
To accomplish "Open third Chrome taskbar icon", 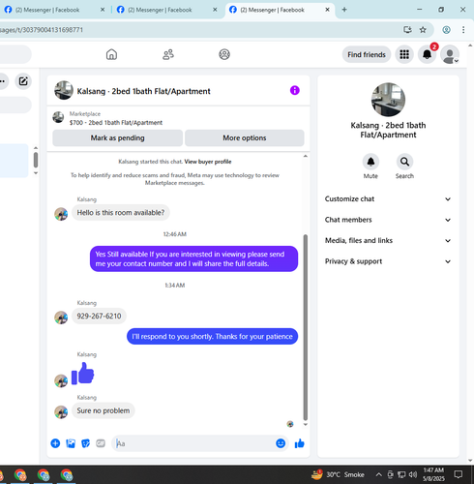I will coord(67,475).
